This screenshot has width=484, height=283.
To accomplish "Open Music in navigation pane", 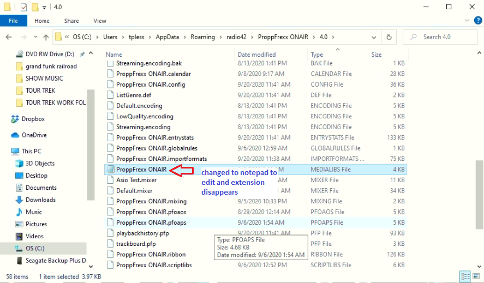I will click(34, 212).
